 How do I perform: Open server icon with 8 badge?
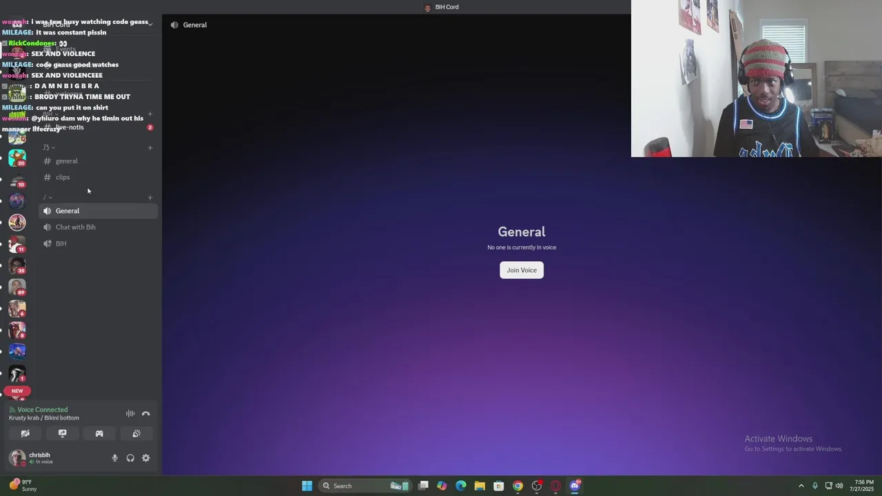[17, 330]
